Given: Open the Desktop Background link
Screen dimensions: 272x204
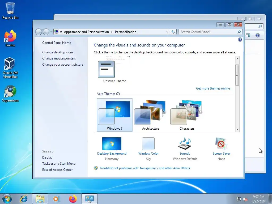Looking at the screenshot, I should (x=112, y=154).
